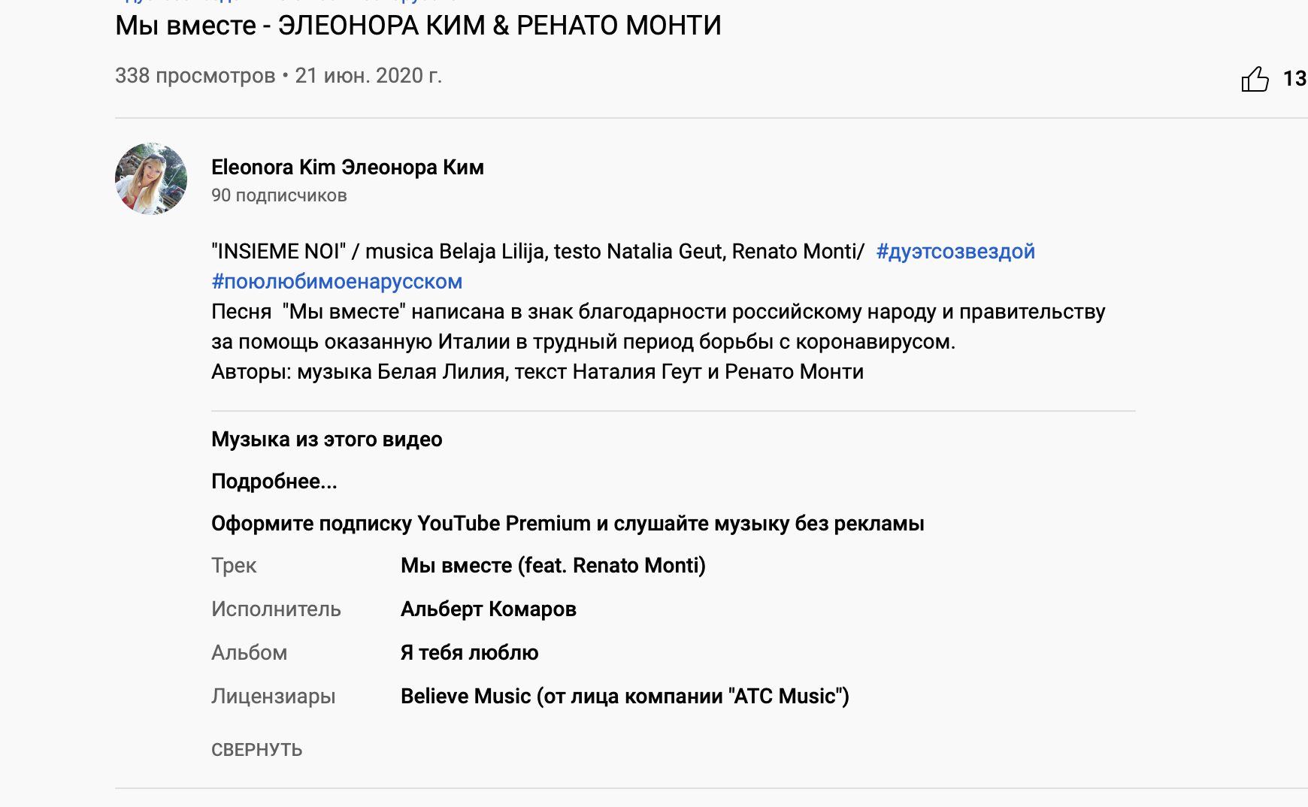Click the Авторы credits line in description

click(x=537, y=371)
